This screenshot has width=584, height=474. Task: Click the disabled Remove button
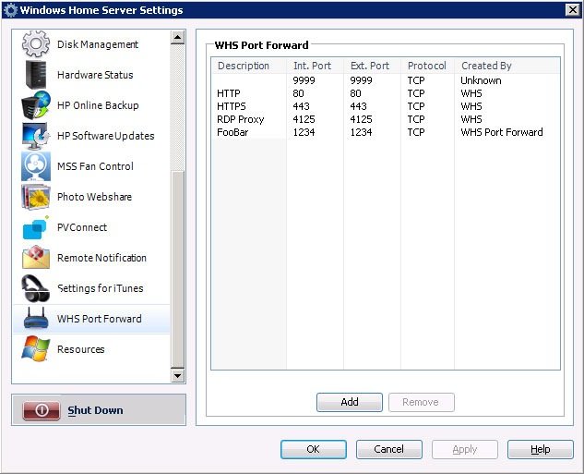tap(422, 402)
